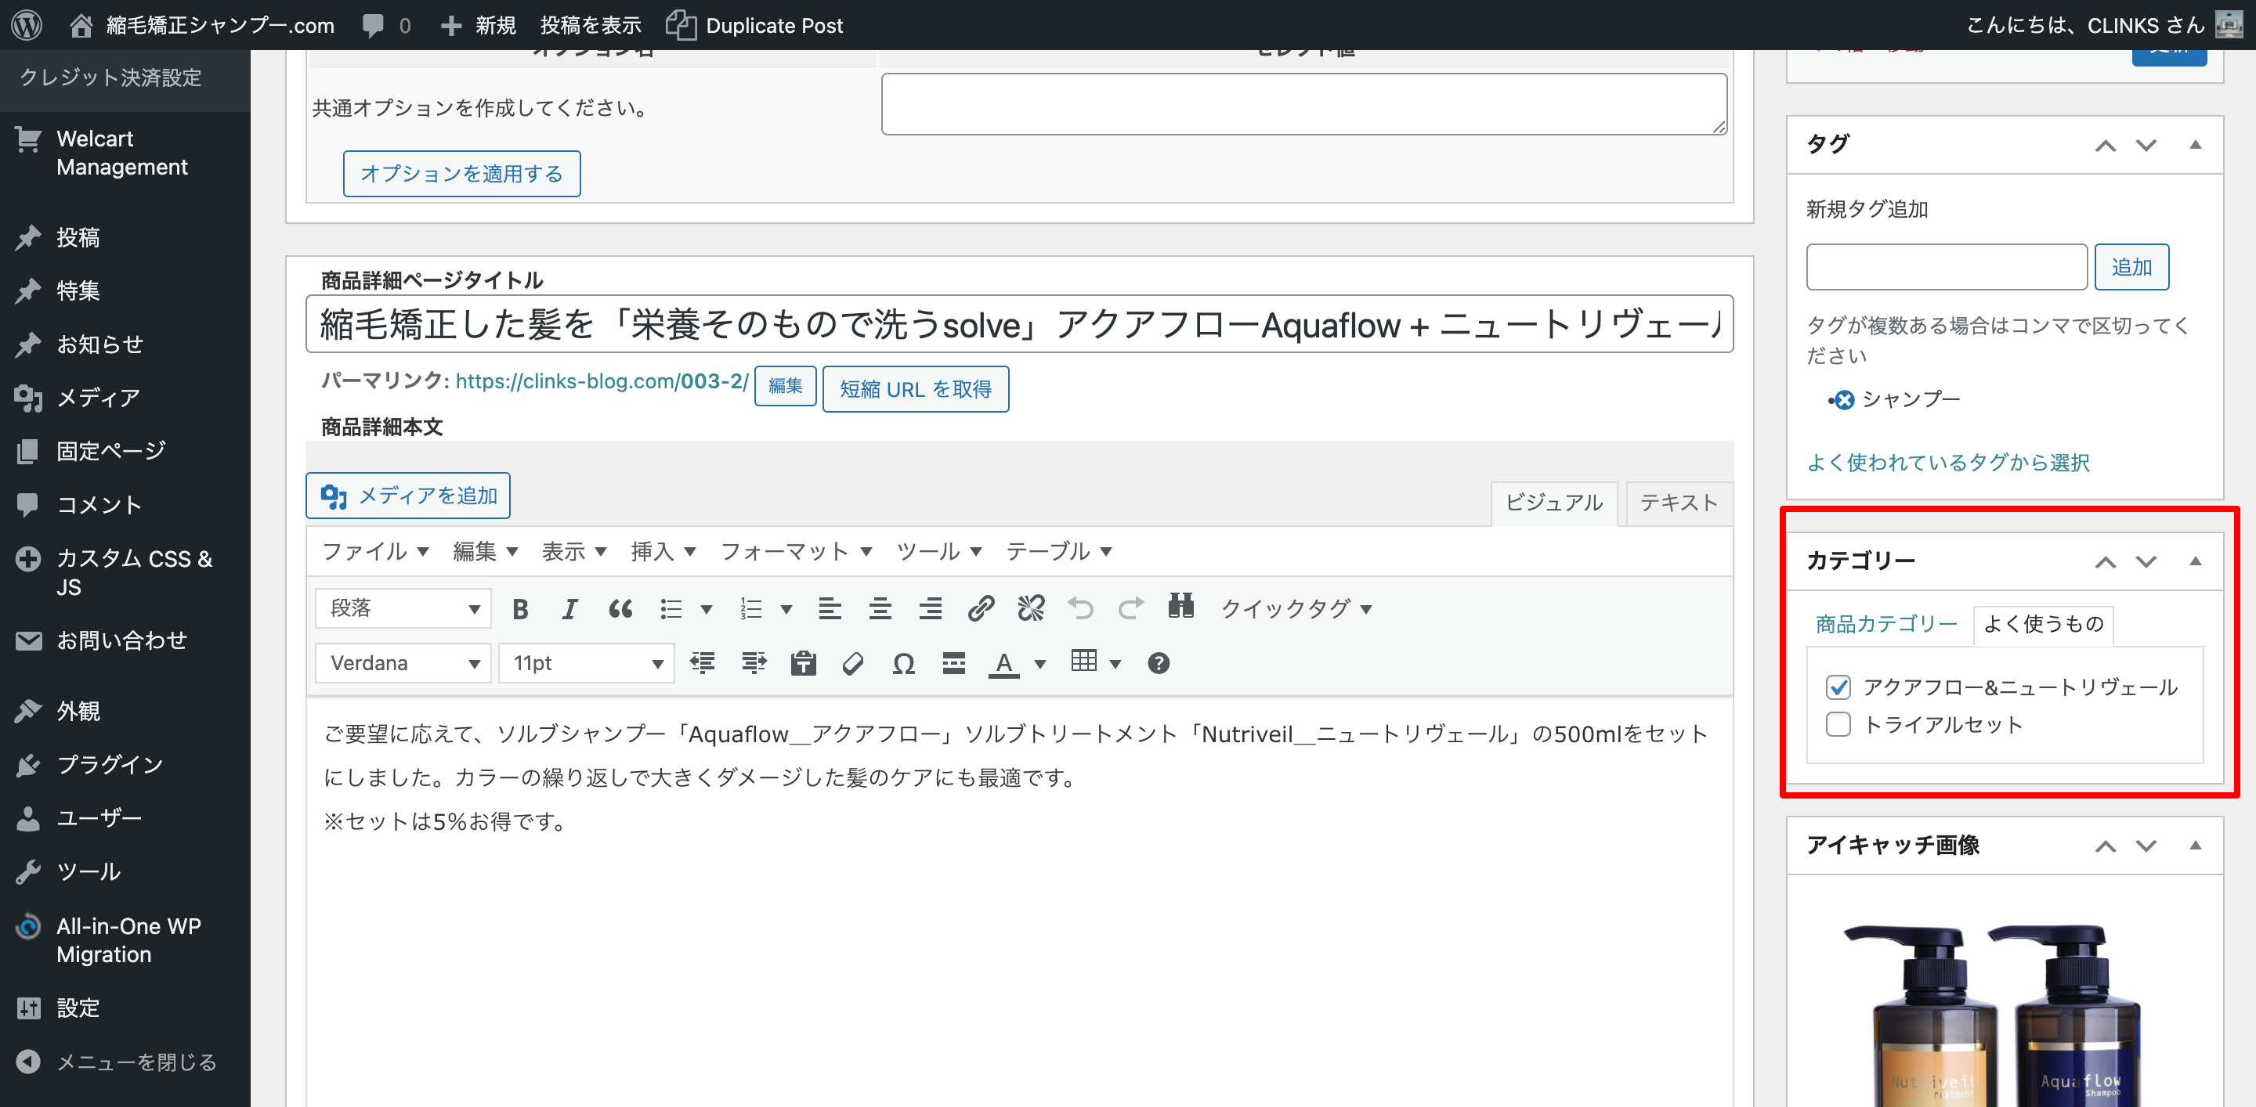The width and height of the screenshot is (2256, 1107).
Task: Open the 段落 paragraph format dropdown
Action: click(x=403, y=608)
